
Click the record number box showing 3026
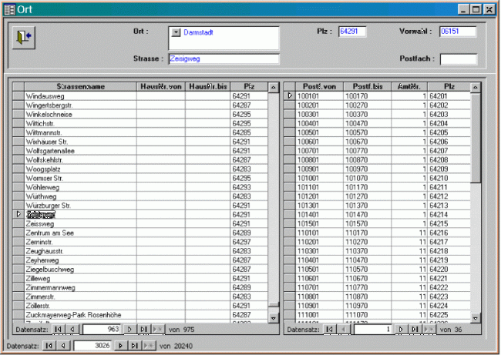click(92, 347)
